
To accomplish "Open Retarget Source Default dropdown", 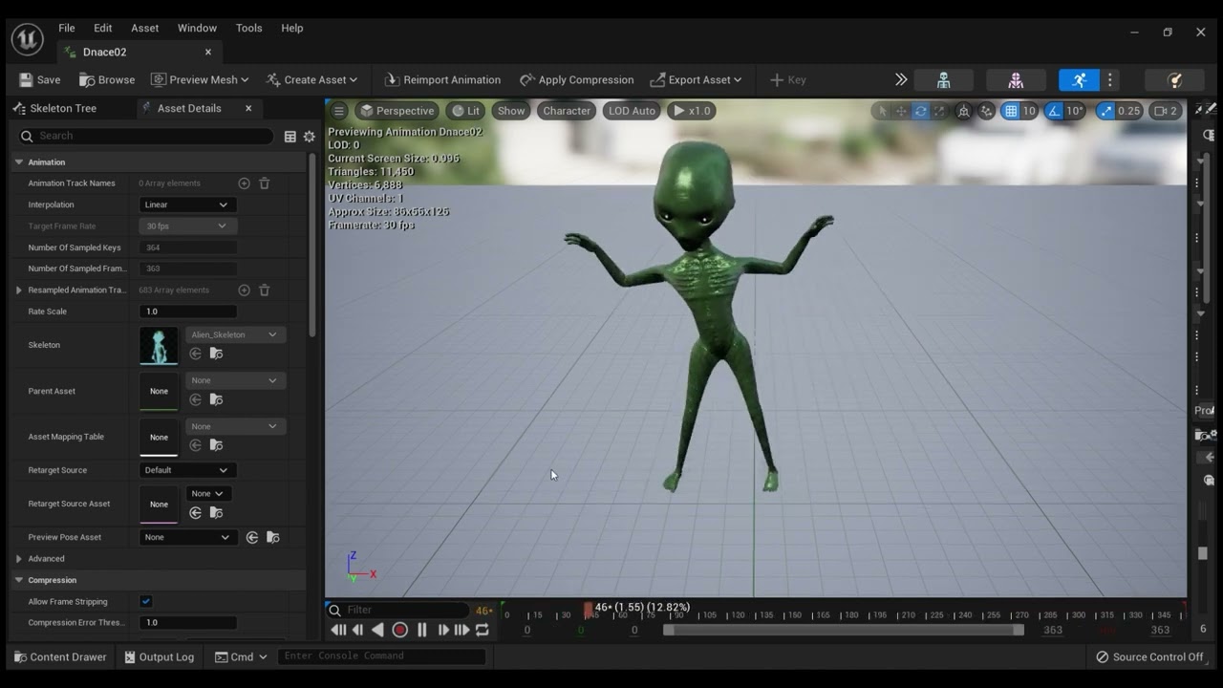I will tap(187, 470).
